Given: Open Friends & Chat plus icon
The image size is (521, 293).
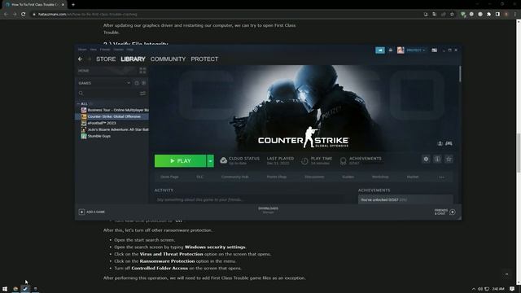Looking at the screenshot, I should coord(453,212).
